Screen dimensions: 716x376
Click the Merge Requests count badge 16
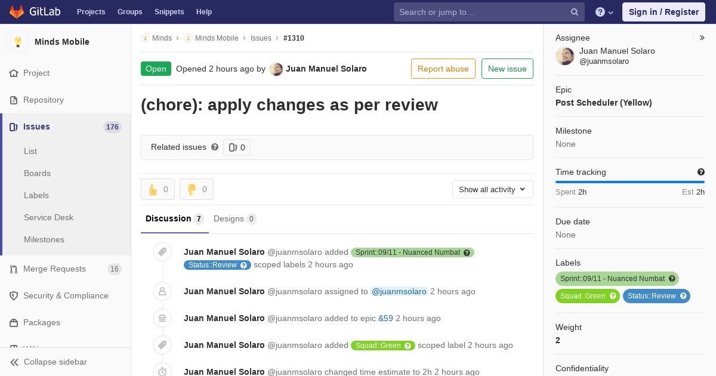[x=114, y=269]
